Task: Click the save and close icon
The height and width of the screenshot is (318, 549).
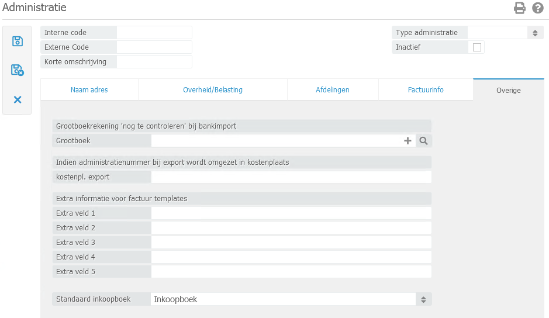Action: pyautogui.click(x=18, y=70)
